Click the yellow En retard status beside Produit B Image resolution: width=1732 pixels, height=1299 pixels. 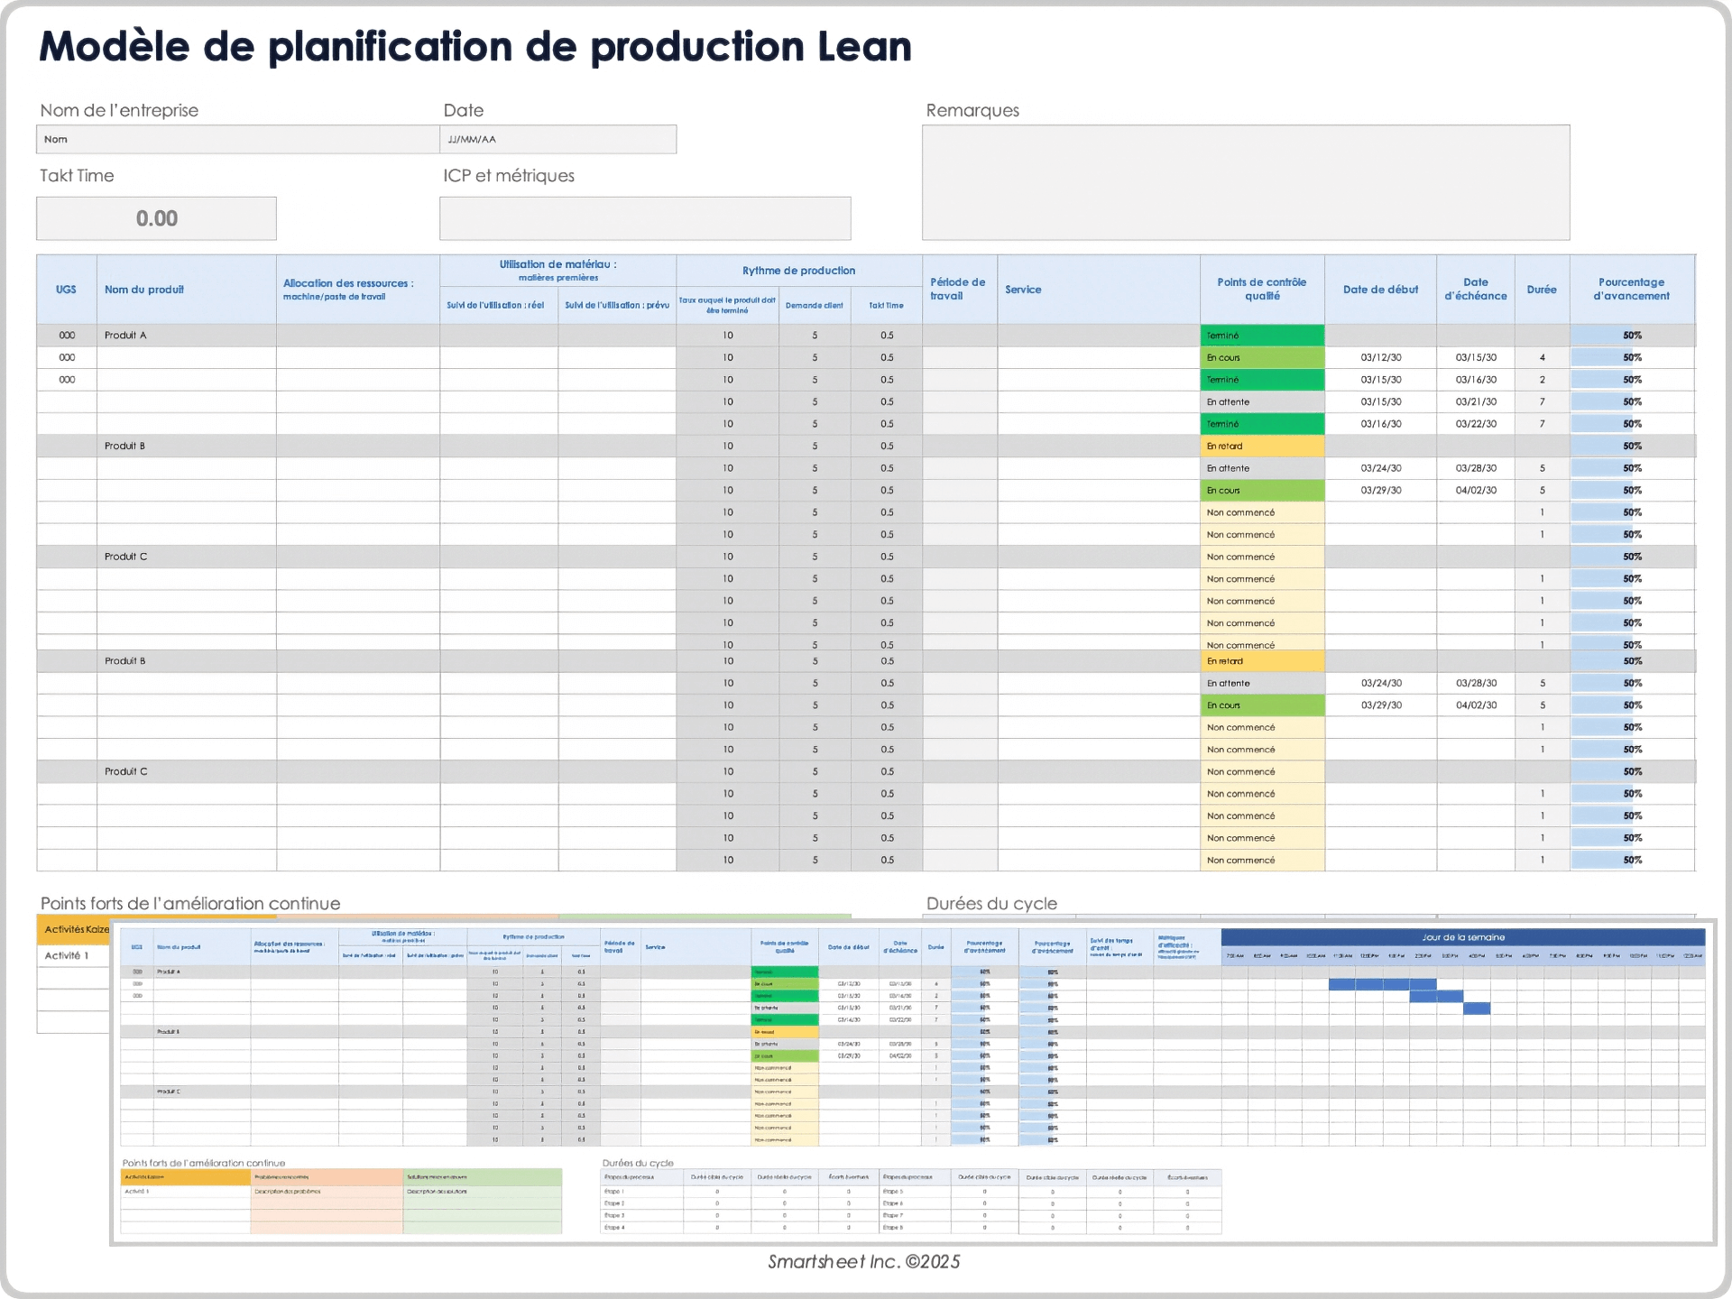pyautogui.click(x=1262, y=446)
